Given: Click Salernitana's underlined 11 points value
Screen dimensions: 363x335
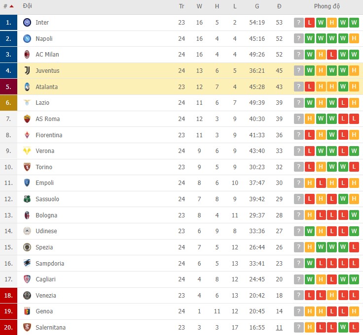Looking at the screenshot, I should tap(279, 328).
